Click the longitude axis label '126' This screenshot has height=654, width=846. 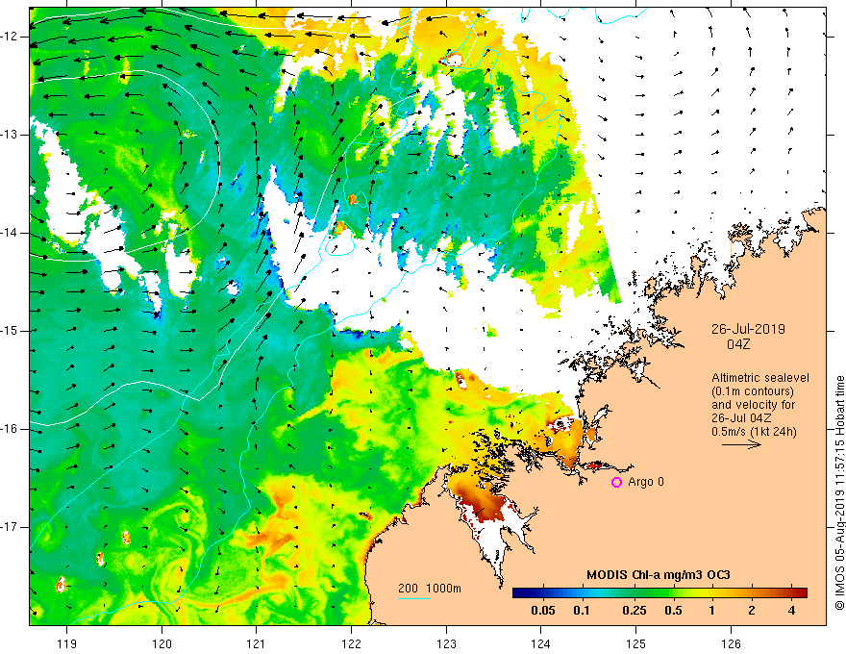(731, 643)
